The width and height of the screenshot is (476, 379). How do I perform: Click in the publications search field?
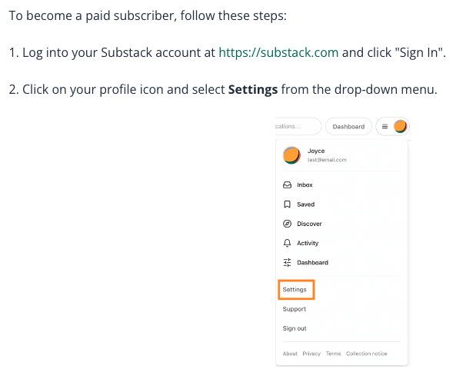[x=298, y=126]
